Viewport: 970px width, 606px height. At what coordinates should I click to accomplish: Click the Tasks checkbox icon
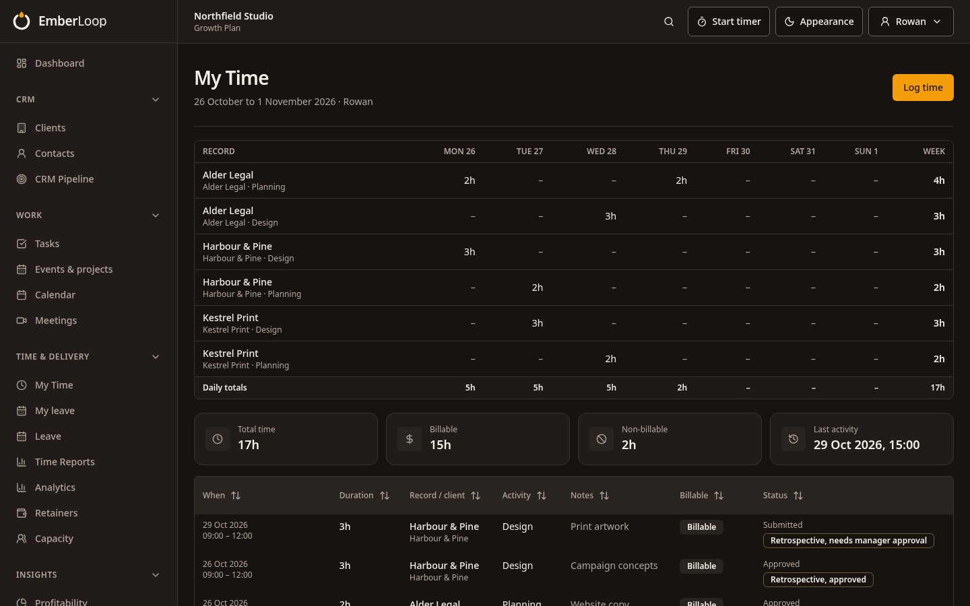click(22, 244)
